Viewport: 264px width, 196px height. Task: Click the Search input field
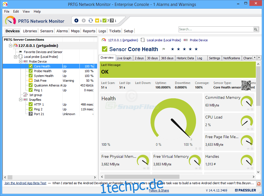pyautogui.click(x=216, y=29)
